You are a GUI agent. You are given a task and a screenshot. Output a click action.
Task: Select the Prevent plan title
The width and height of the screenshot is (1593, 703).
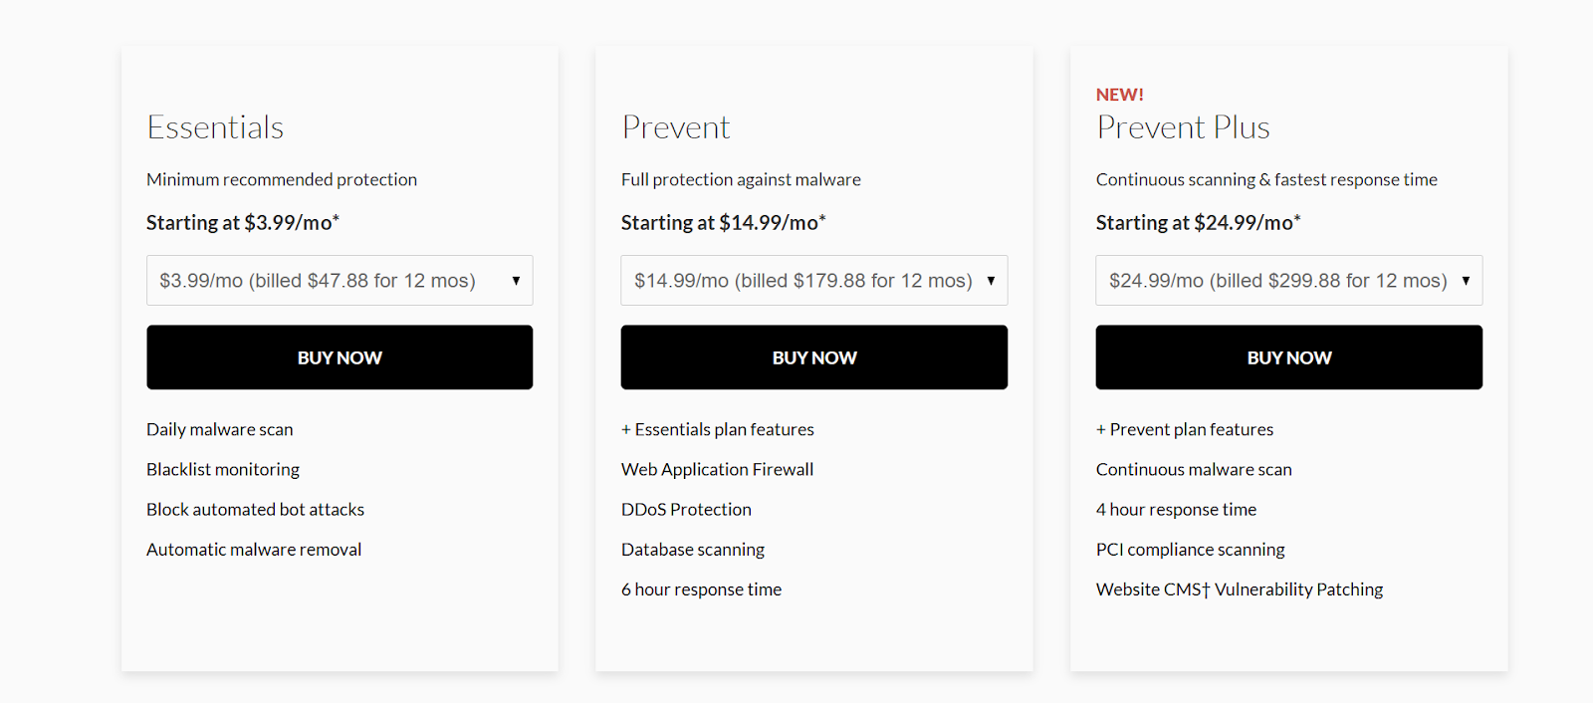click(676, 127)
